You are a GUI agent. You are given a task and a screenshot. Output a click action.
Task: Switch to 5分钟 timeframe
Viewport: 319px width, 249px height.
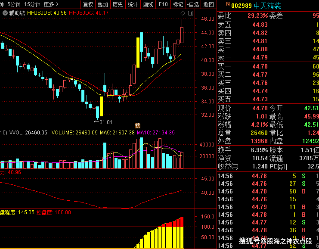14,4
